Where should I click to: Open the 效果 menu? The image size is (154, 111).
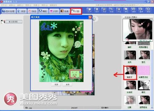[x=36, y=5]
